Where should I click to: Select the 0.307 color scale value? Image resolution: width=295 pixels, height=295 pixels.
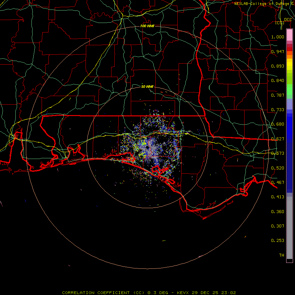(x=278, y=226)
